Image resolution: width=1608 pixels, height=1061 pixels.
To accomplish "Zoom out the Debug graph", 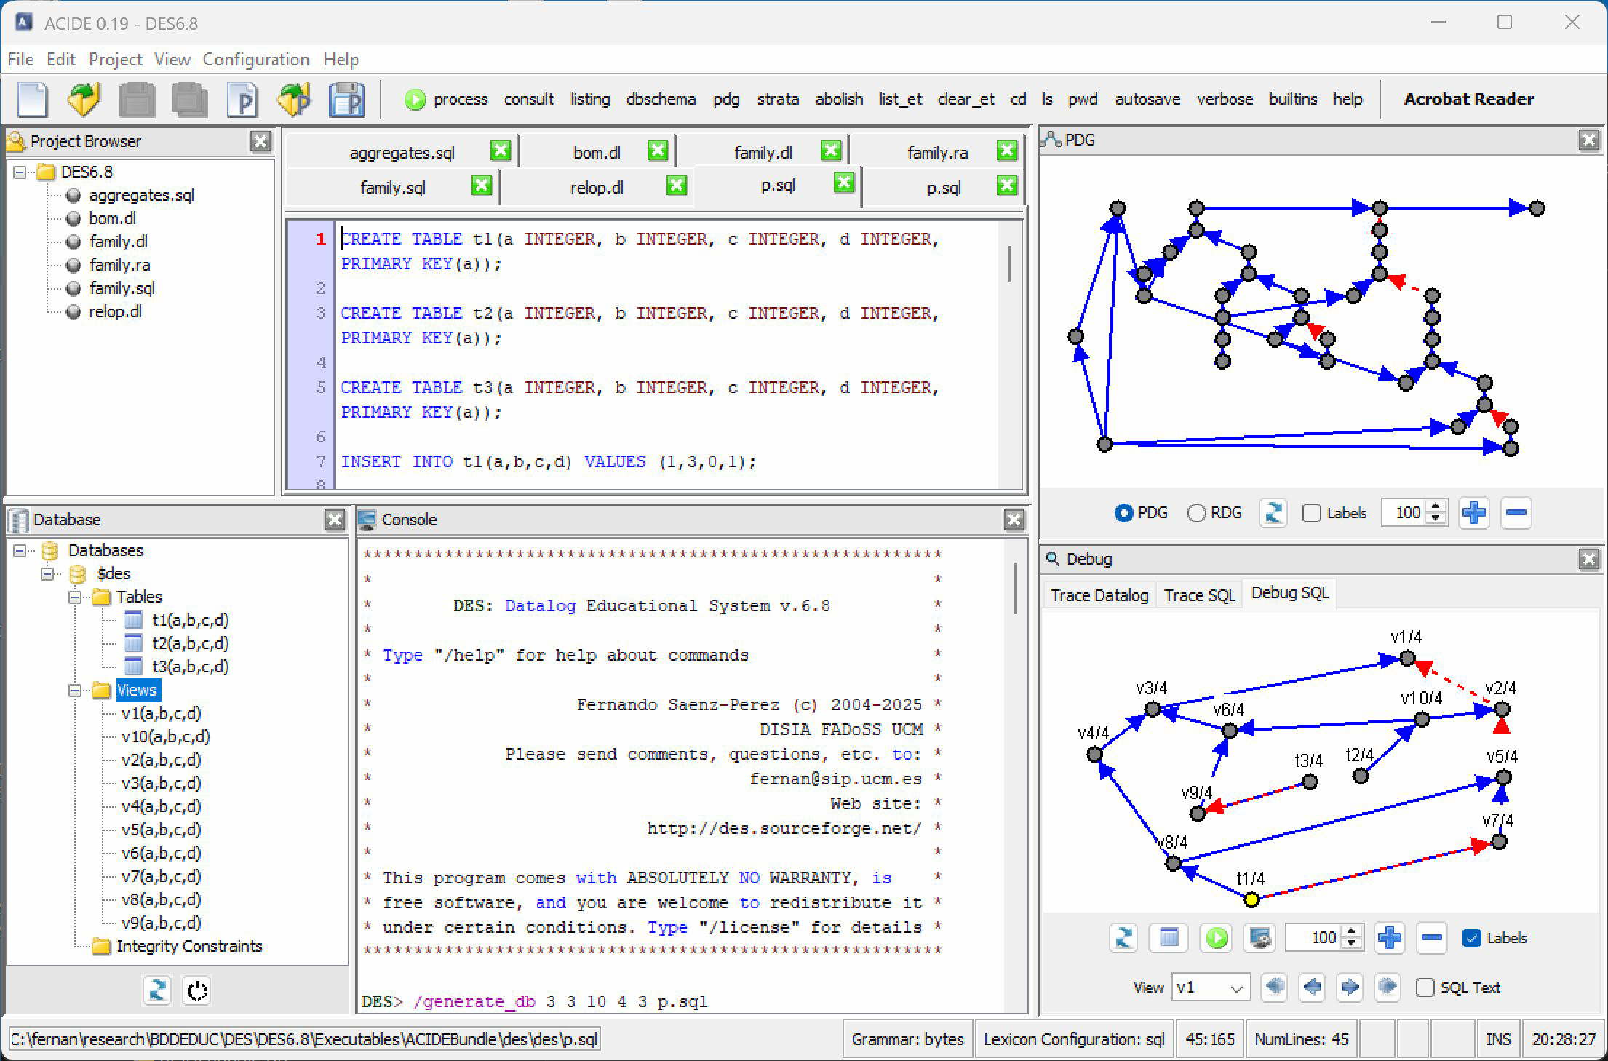I will point(1431,937).
